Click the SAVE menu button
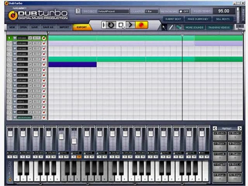248x186 pixels. (34, 27)
